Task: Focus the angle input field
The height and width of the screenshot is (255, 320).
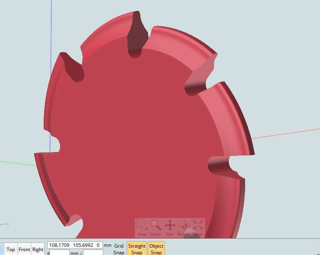Action: click(93, 253)
